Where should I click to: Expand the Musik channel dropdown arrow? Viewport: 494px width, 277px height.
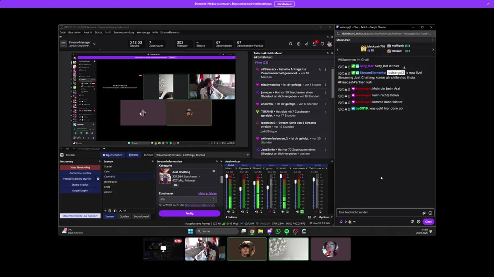290,168
